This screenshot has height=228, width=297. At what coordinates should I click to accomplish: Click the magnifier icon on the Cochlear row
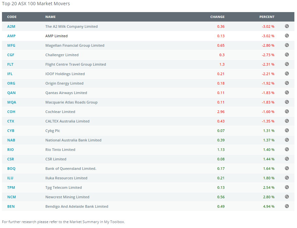287,112
